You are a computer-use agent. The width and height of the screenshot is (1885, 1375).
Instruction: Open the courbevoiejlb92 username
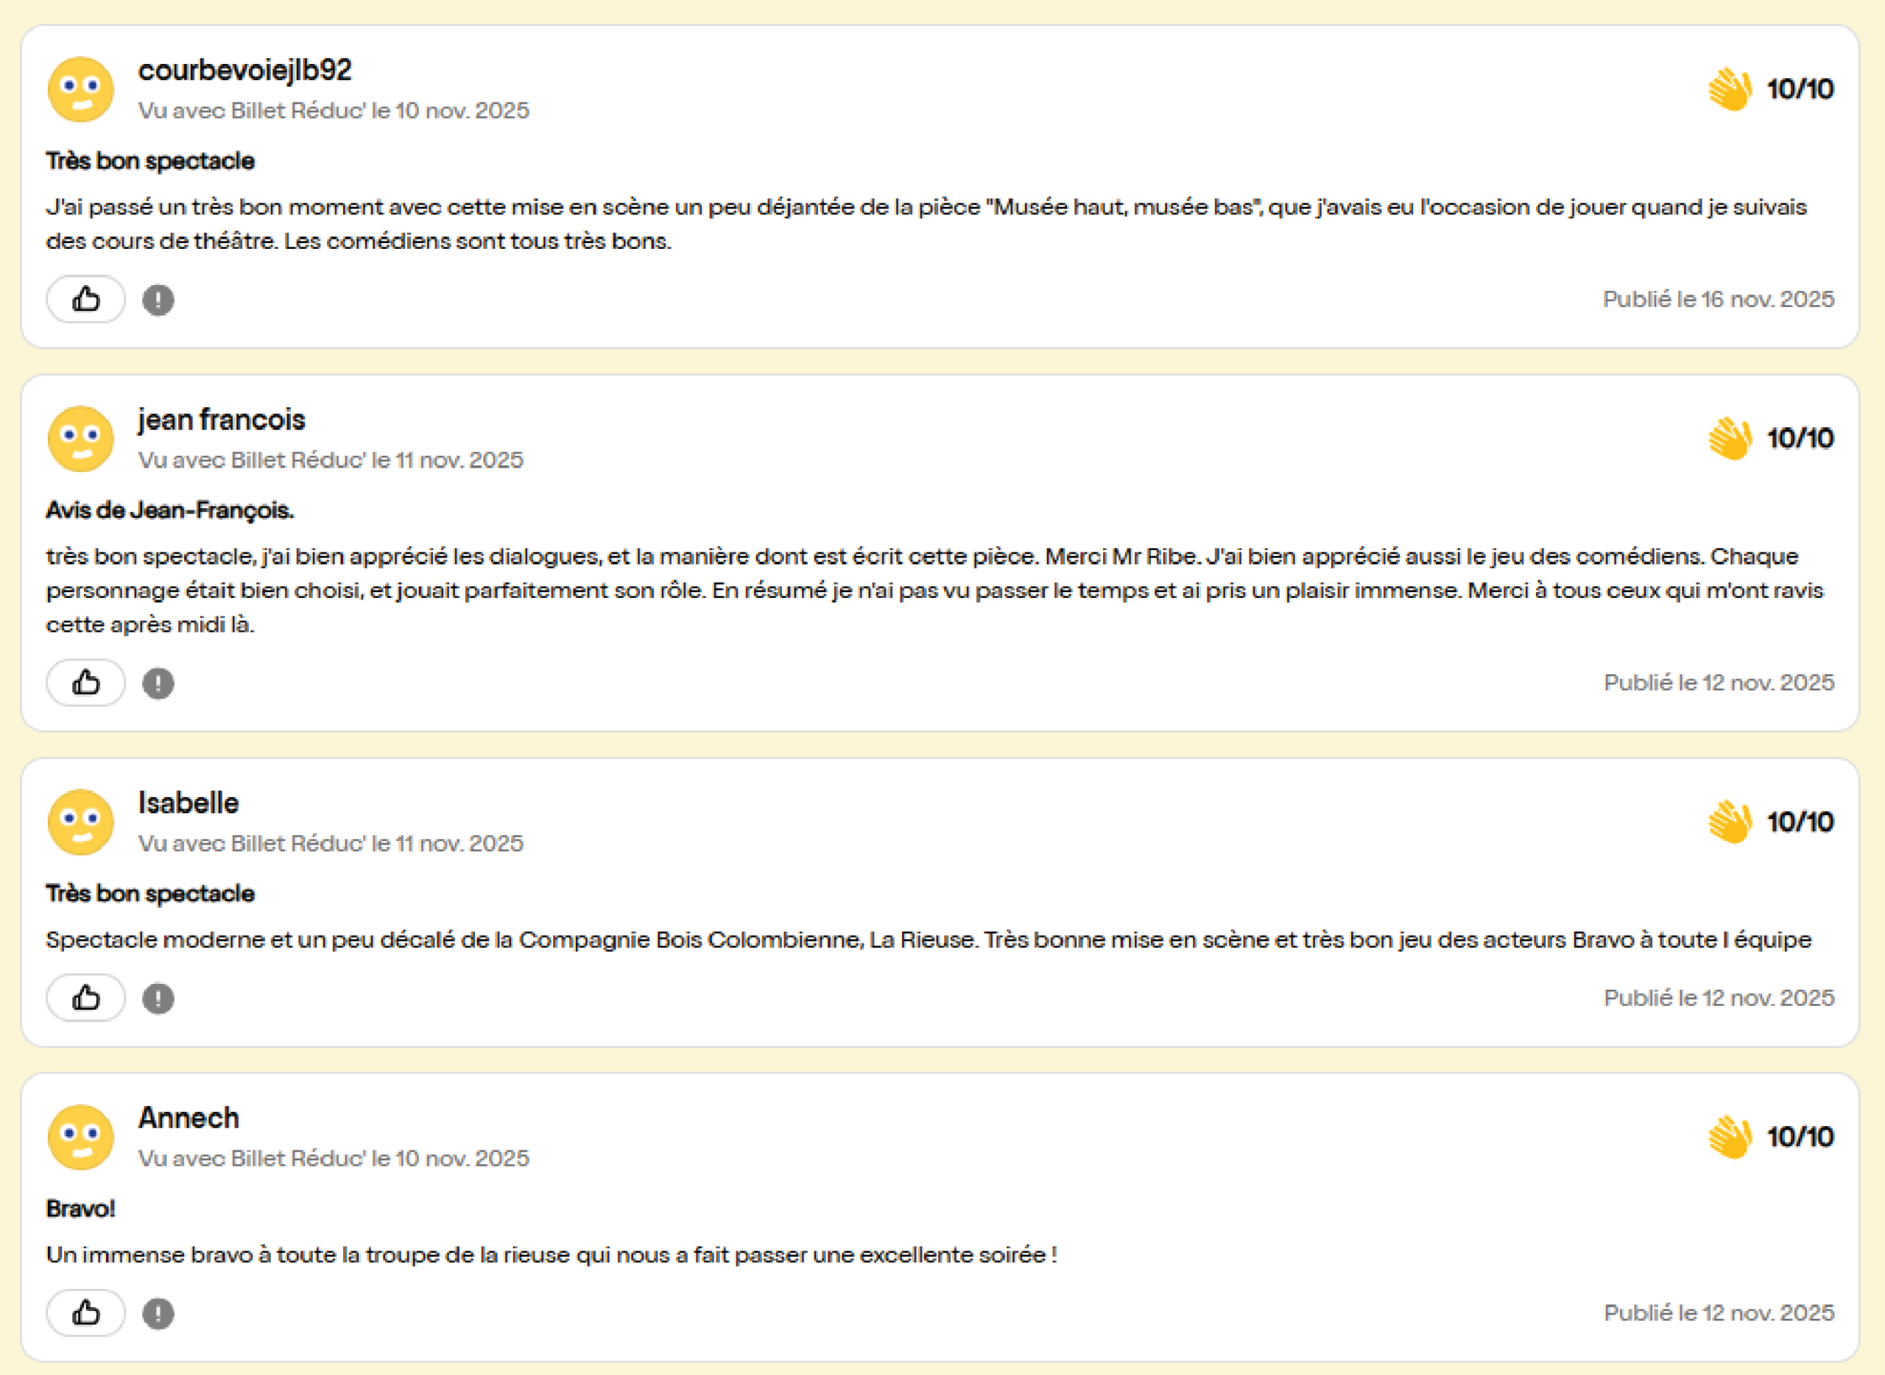[244, 70]
